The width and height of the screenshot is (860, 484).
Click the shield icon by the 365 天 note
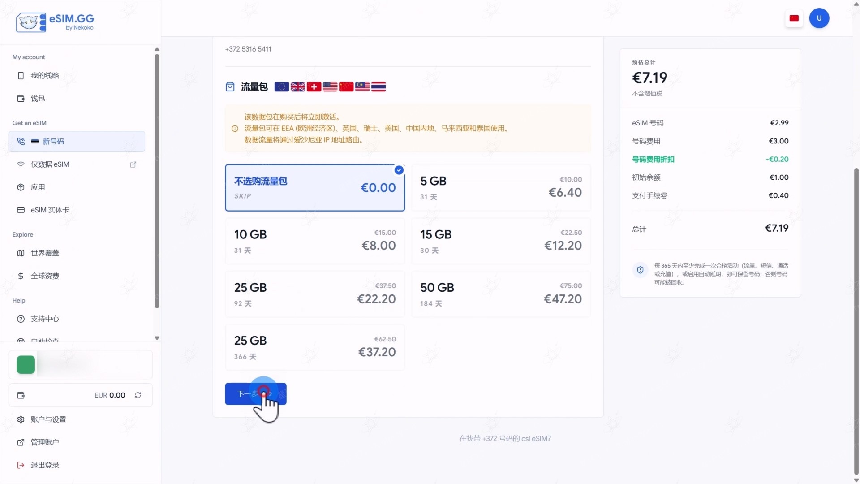[640, 270]
